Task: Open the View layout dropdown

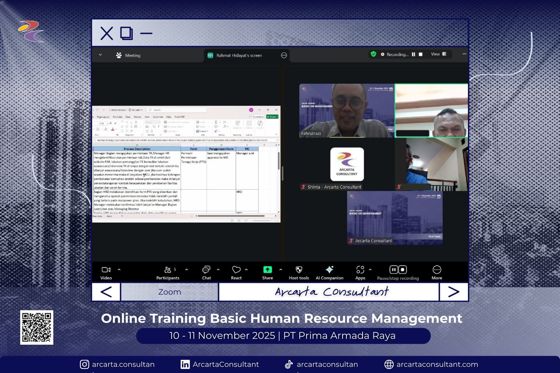Action: (439, 54)
